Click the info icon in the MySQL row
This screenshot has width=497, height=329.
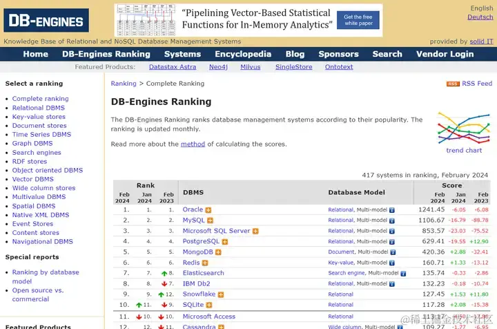(x=392, y=220)
